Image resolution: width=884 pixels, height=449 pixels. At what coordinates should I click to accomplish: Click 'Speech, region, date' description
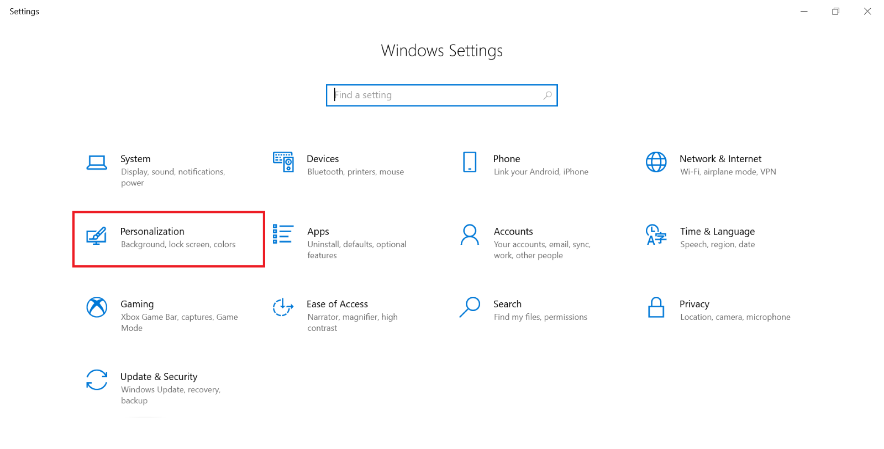717,244
